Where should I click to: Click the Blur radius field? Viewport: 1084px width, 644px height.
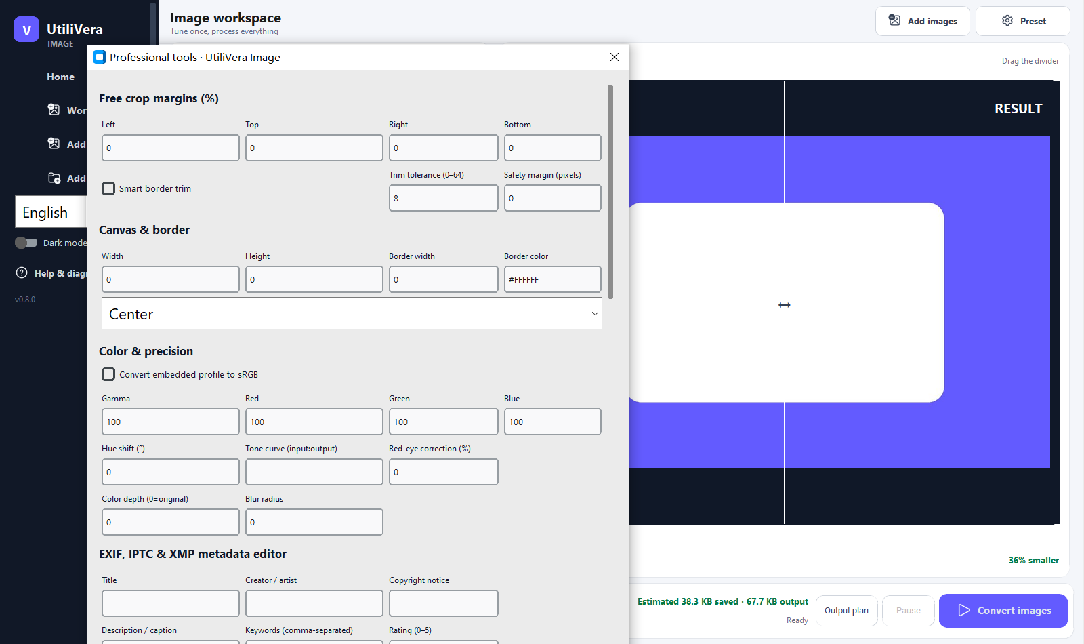pyautogui.click(x=314, y=522)
